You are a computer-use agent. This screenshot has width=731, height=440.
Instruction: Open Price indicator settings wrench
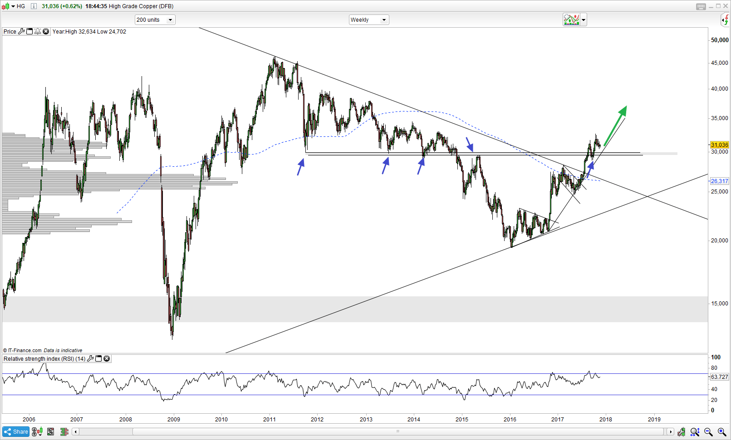(21, 31)
